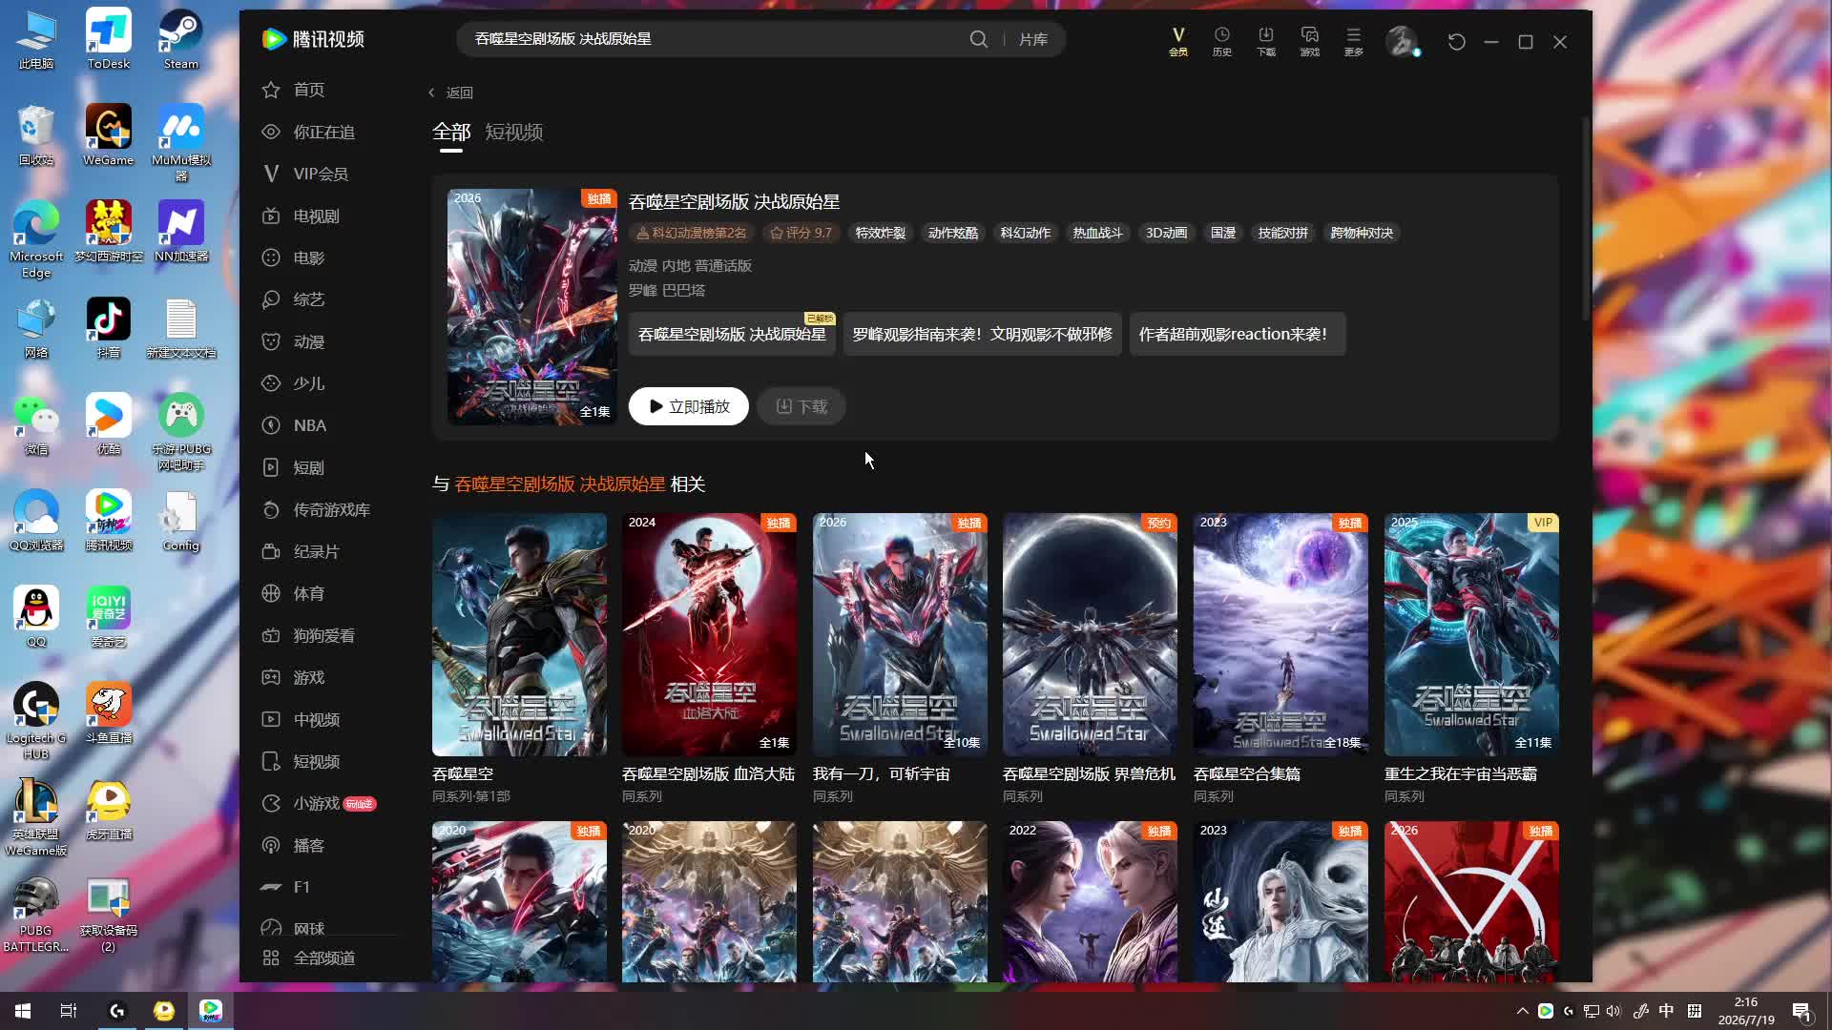Click the 跨物种对决 tag
The height and width of the screenshot is (1030, 1832).
pos(1362,233)
